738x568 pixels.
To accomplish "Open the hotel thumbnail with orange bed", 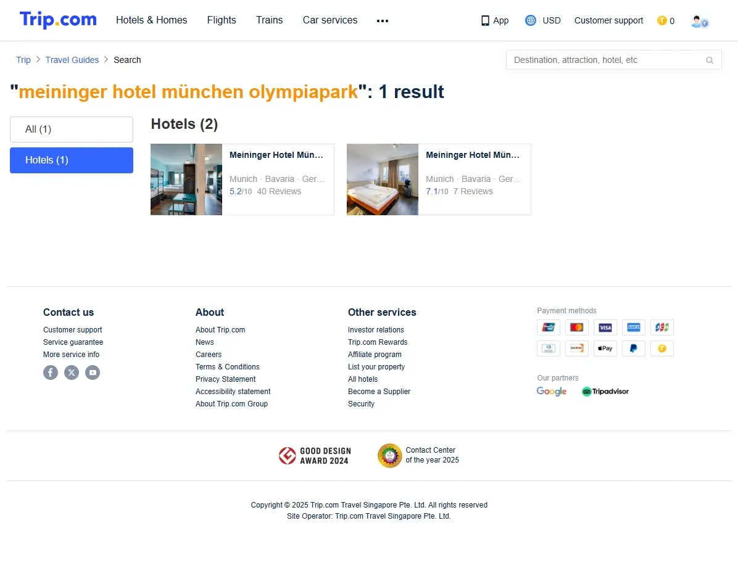I will point(383,179).
